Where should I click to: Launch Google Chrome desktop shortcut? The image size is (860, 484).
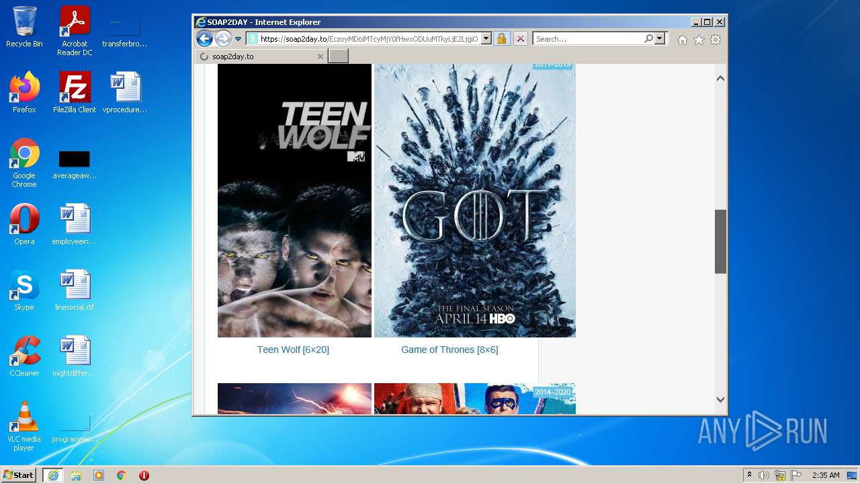click(x=24, y=163)
